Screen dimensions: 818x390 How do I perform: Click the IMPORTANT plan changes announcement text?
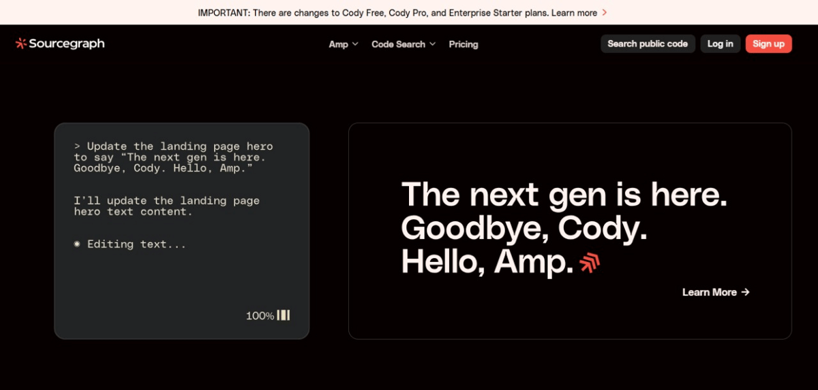[x=373, y=13]
